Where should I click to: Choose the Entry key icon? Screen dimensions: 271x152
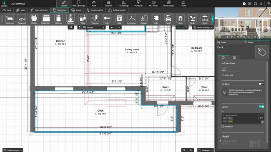pos(107,19)
